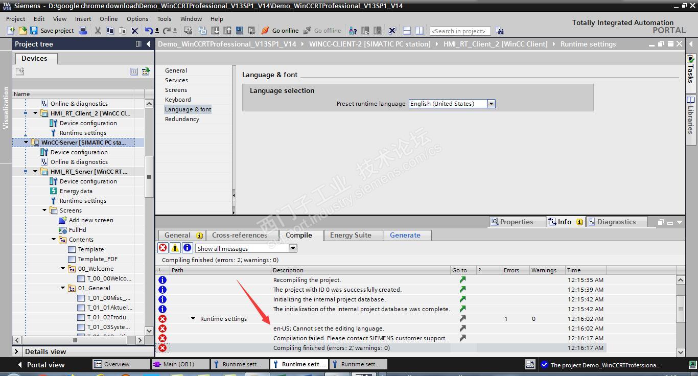Toggle the warning messages filter button
Screen dimensions: 698x376
(x=175, y=248)
